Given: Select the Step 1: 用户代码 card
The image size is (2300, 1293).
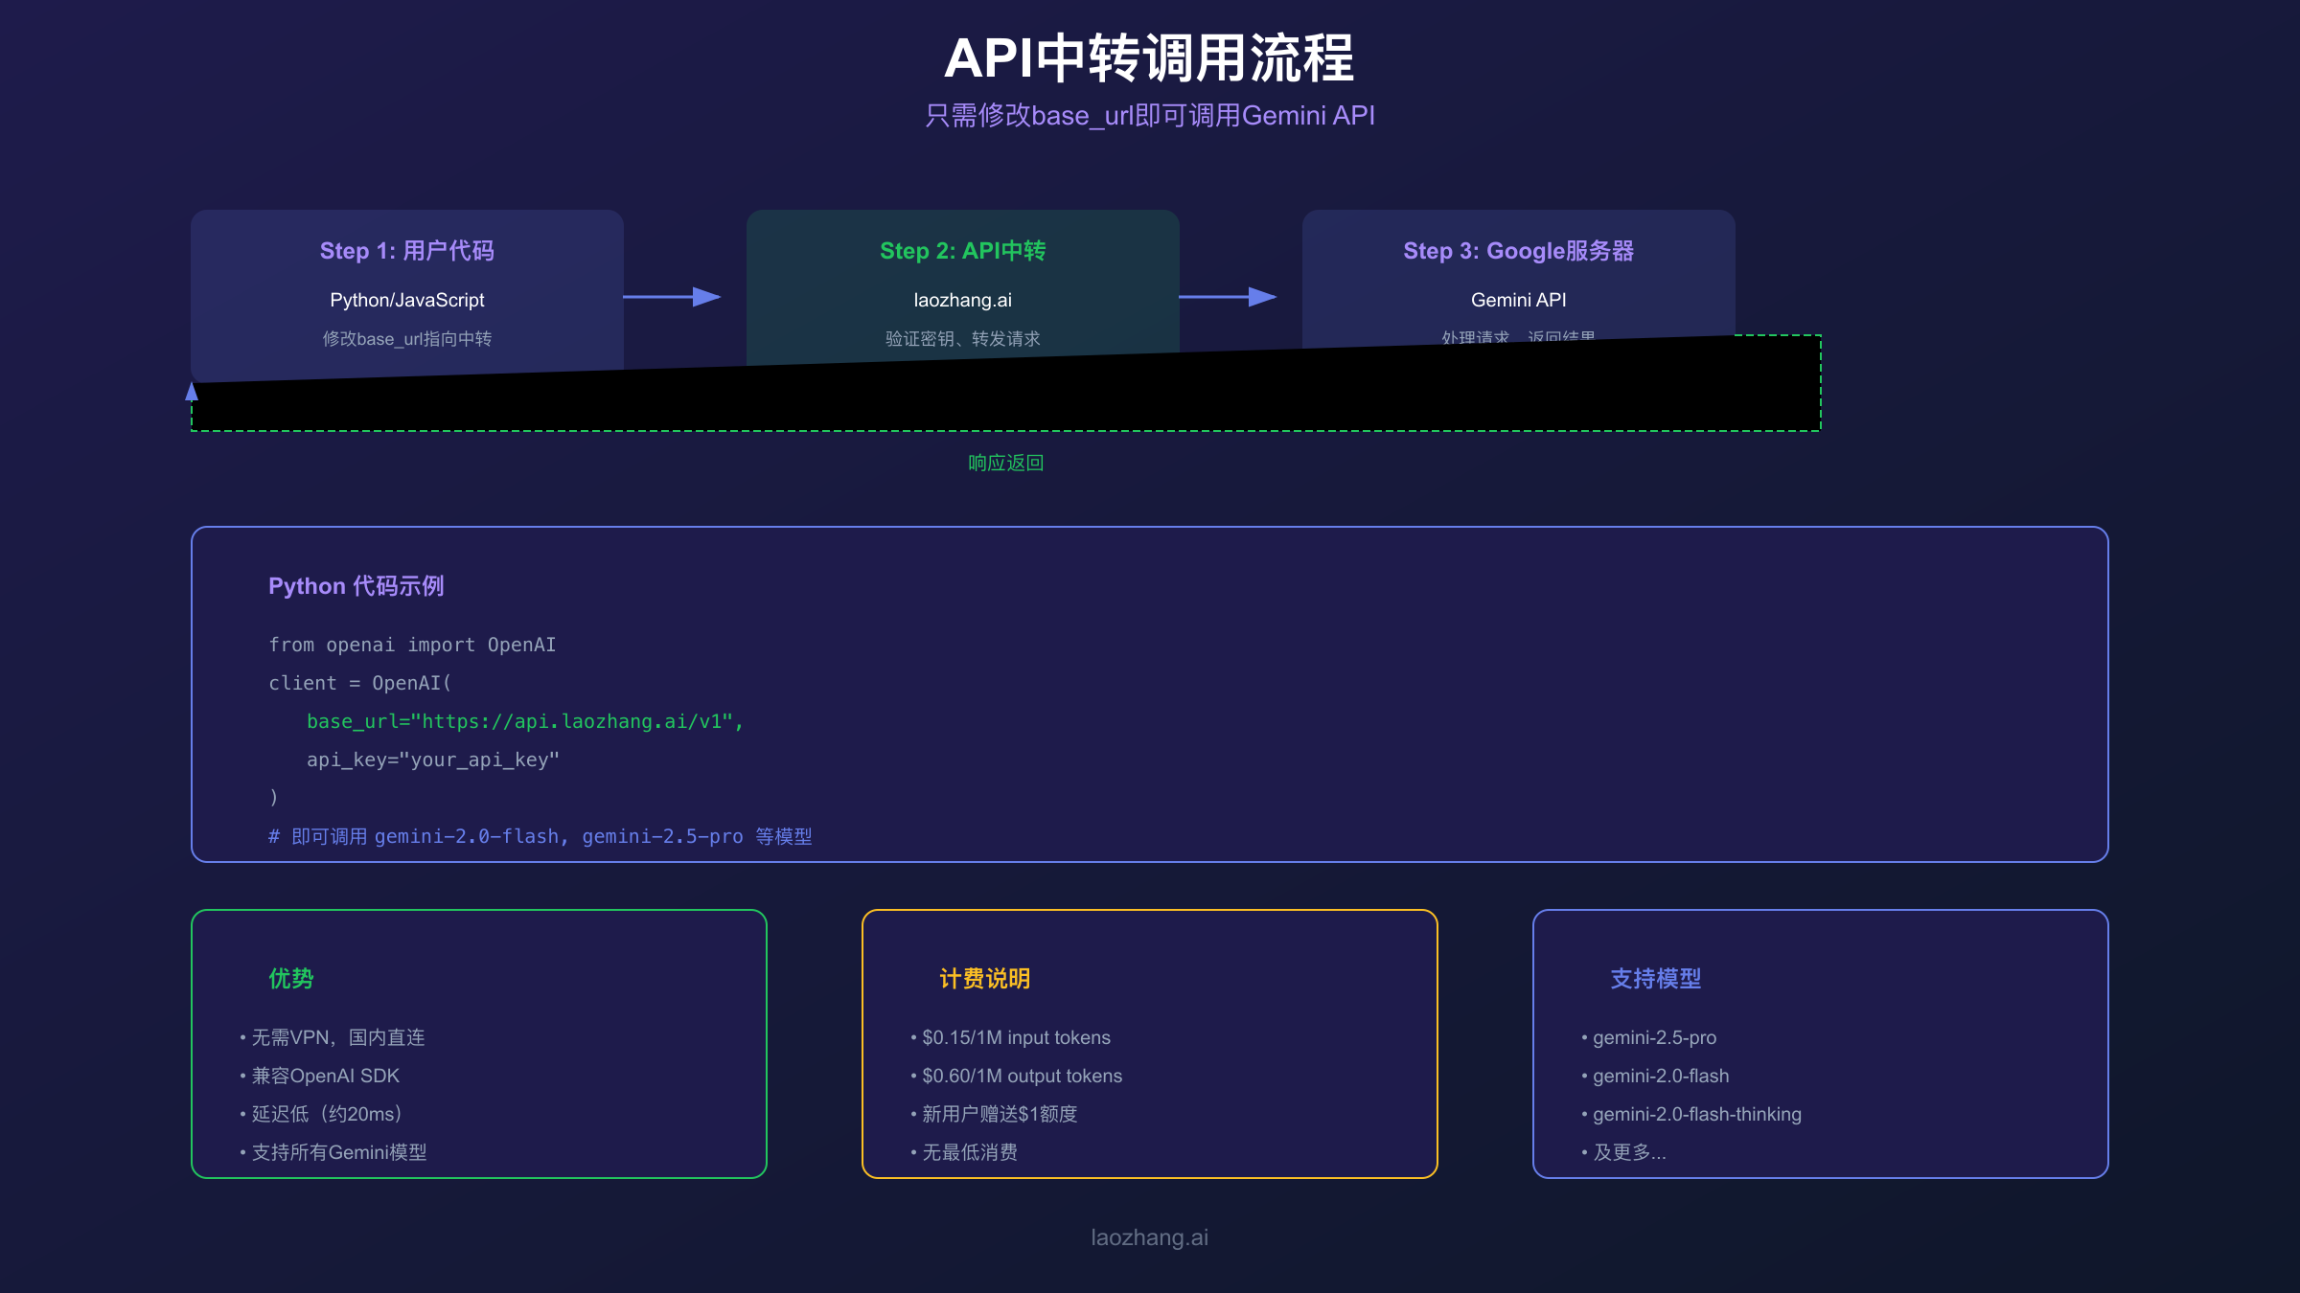Looking at the screenshot, I should click(x=406, y=287).
